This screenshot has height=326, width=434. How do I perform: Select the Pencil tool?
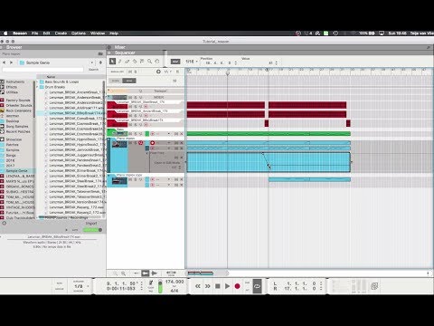pos(120,62)
